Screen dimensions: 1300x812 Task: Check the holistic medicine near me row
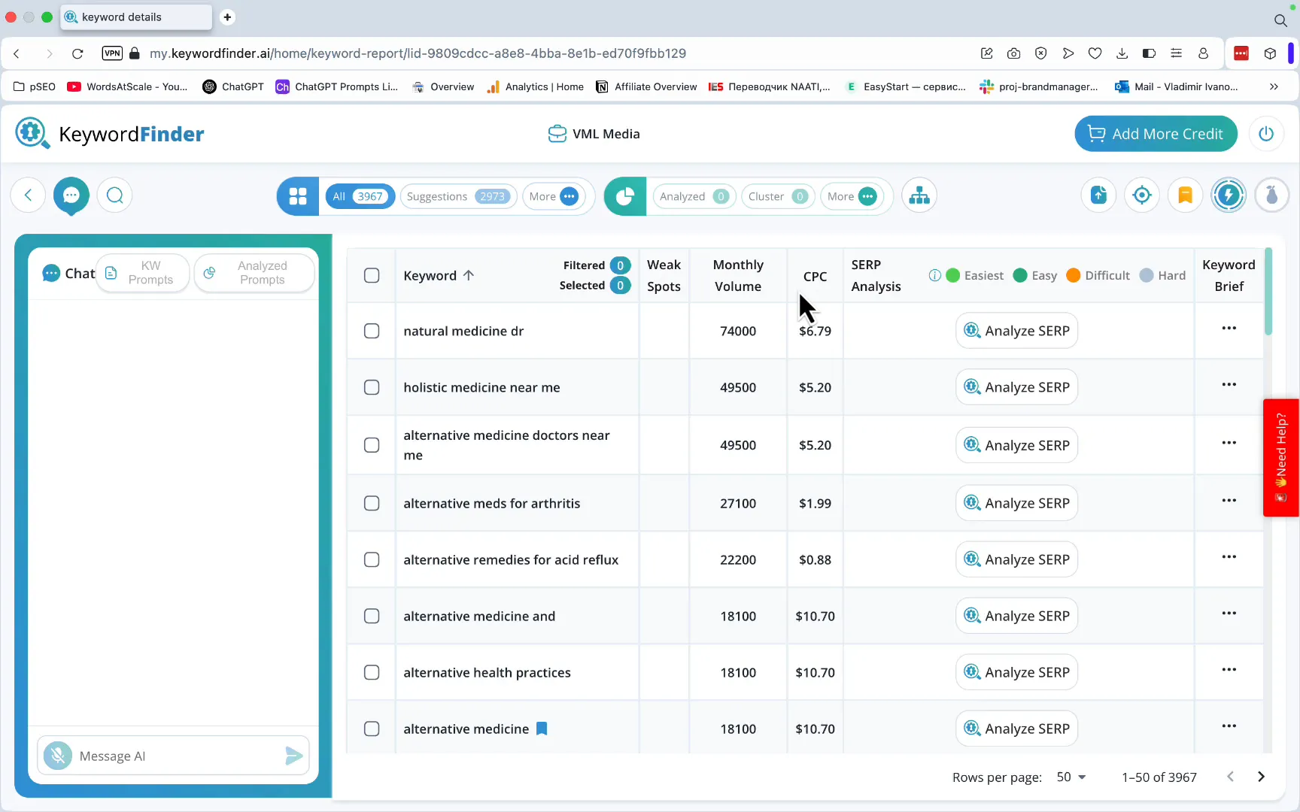372,387
